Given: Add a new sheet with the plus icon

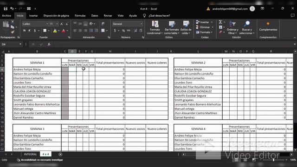Looking at the screenshot, I should [60, 154].
